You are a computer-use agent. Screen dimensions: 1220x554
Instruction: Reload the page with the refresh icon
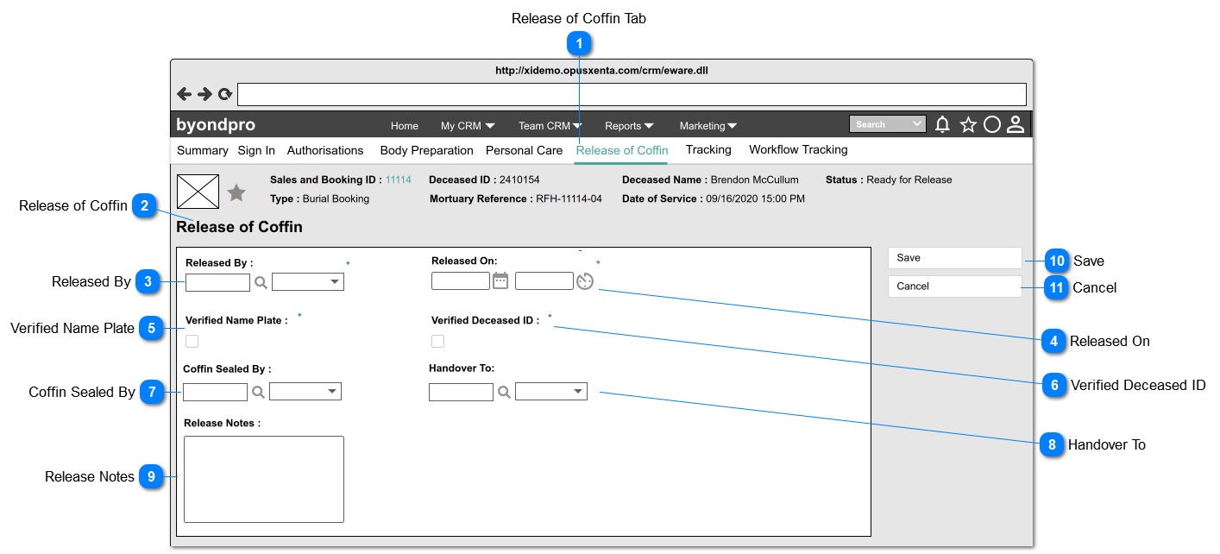[224, 95]
